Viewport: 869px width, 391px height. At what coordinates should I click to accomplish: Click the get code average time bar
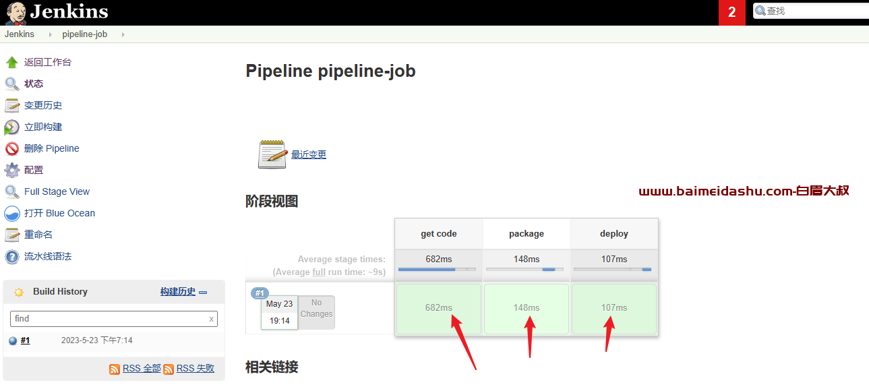(x=437, y=269)
